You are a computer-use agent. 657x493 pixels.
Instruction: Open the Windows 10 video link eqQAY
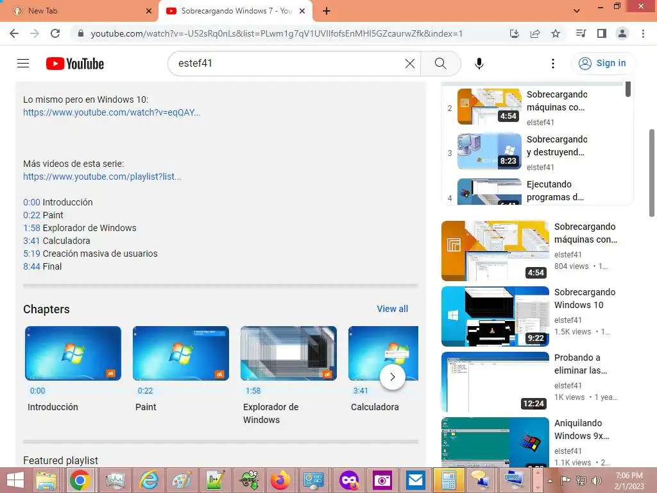(112, 112)
